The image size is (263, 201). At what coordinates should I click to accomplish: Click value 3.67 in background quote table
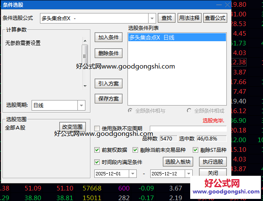[x=175, y=188]
